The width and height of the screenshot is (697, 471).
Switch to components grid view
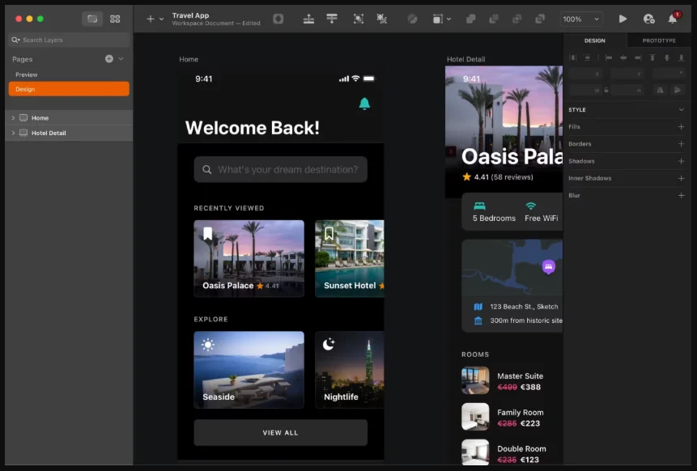coord(115,19)
